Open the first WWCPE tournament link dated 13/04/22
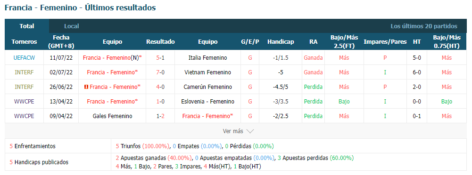 click(x=24, y=102)
